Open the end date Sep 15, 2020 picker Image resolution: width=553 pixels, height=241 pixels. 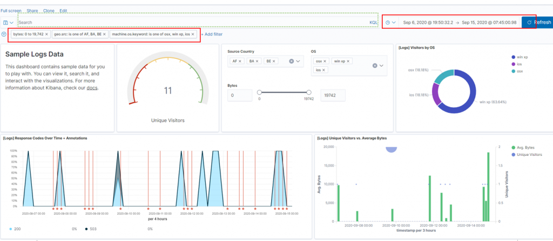pos(489,22)
